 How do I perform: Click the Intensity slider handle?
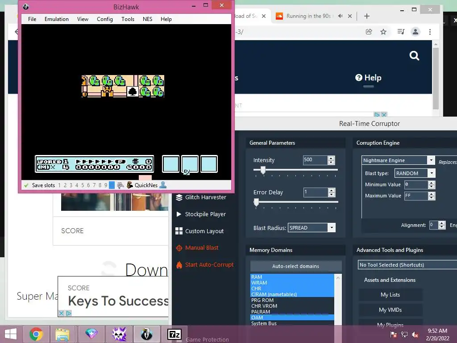[x=263, y=170]
